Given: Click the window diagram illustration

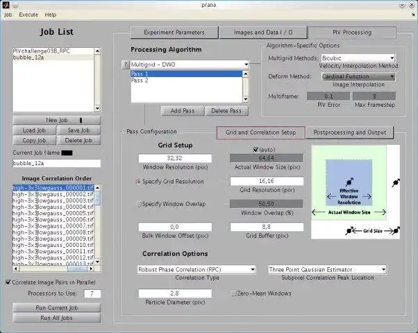Looking at the screenshot, I should click(x=356, y=191).
